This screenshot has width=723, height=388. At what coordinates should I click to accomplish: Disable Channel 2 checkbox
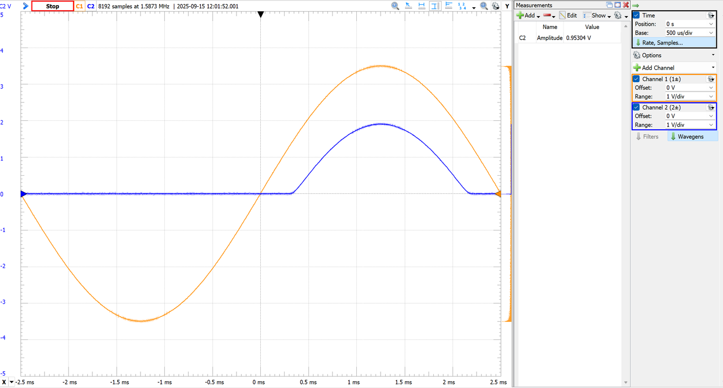pos(636,107)
